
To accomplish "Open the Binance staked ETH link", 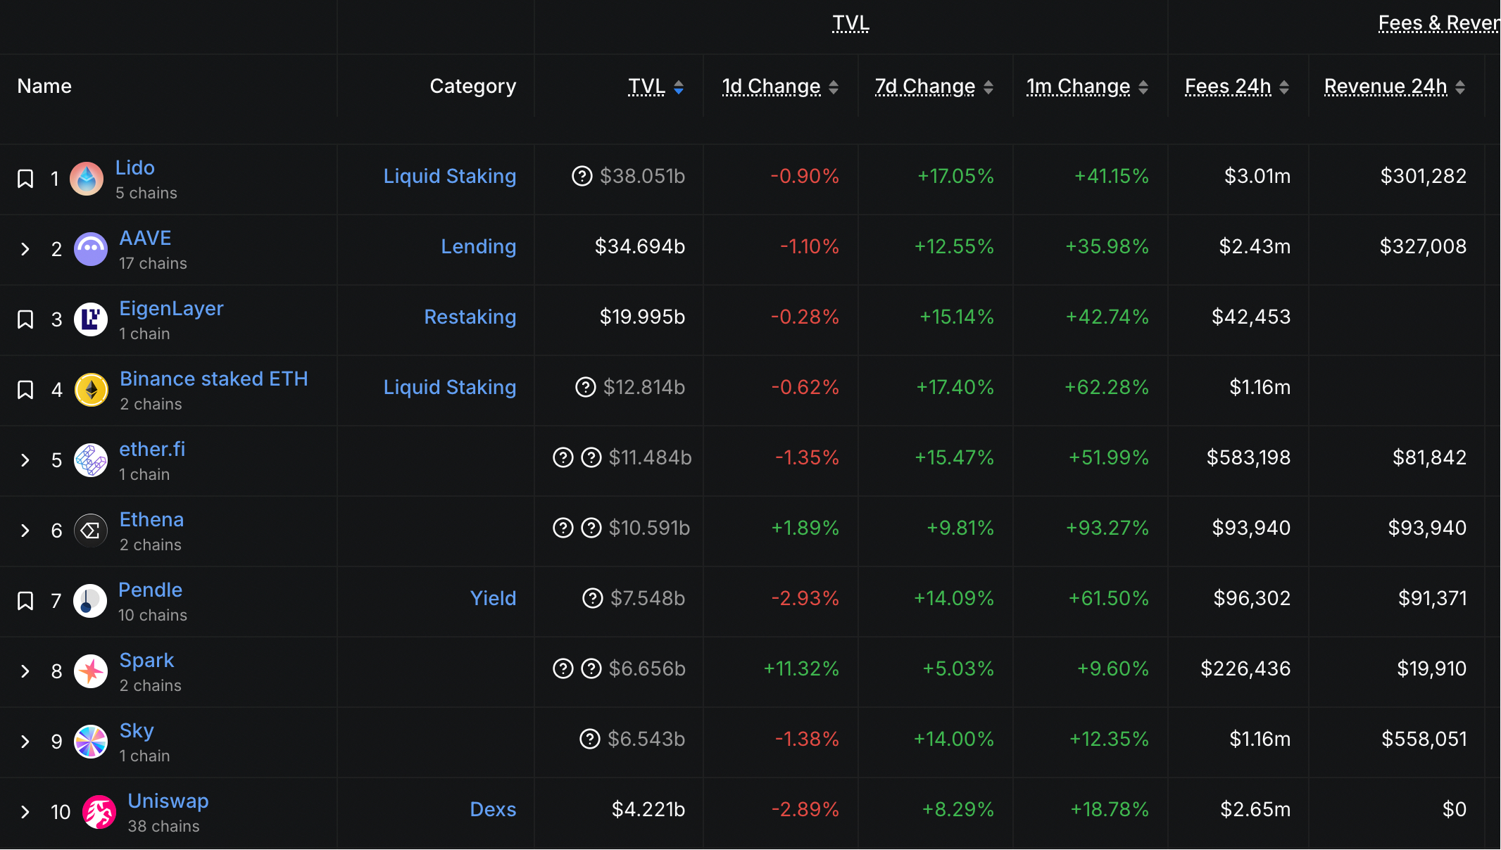I will click(x=214, y=379).
